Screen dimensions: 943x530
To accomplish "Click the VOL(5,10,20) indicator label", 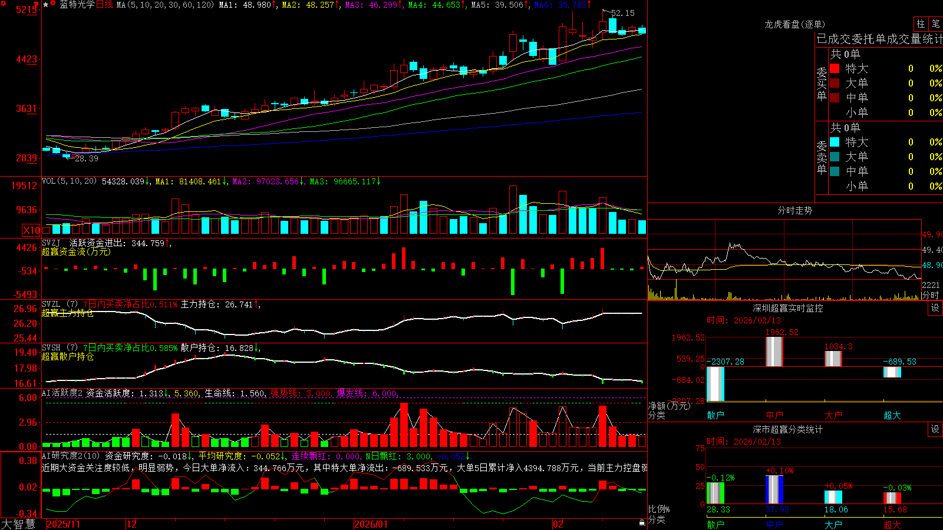I will [69, 181].
